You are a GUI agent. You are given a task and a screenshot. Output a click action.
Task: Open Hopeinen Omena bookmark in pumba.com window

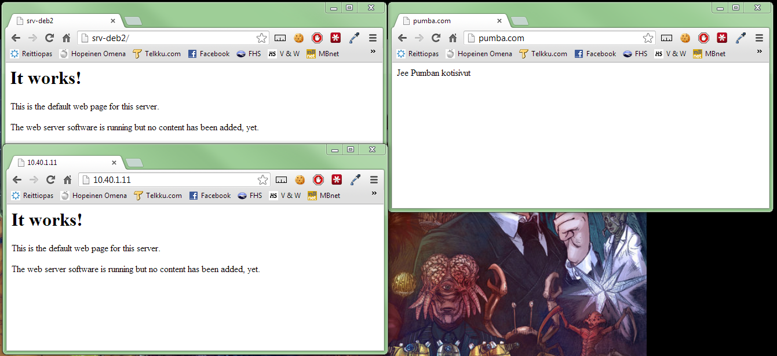(x=479, y=54)
